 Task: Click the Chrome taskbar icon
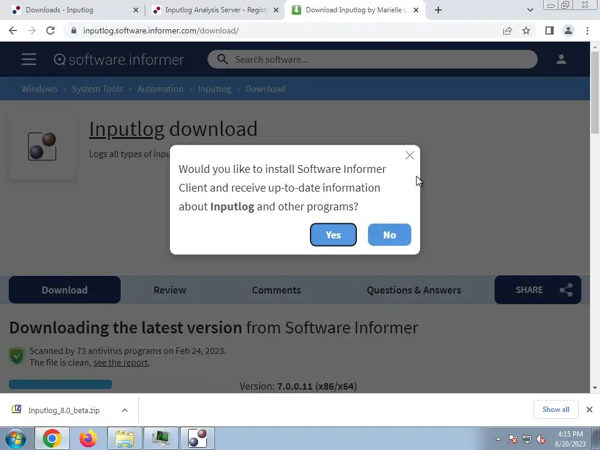(52, 438)
